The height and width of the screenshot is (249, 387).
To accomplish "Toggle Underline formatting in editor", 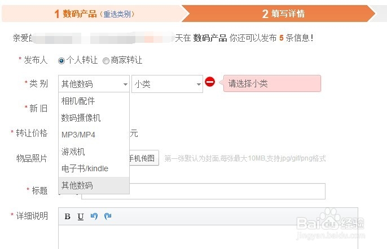I will pos(81,216).
